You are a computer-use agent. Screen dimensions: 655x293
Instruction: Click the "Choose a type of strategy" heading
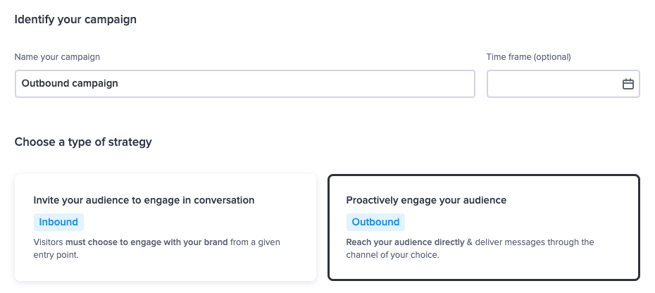click(83, 142)
